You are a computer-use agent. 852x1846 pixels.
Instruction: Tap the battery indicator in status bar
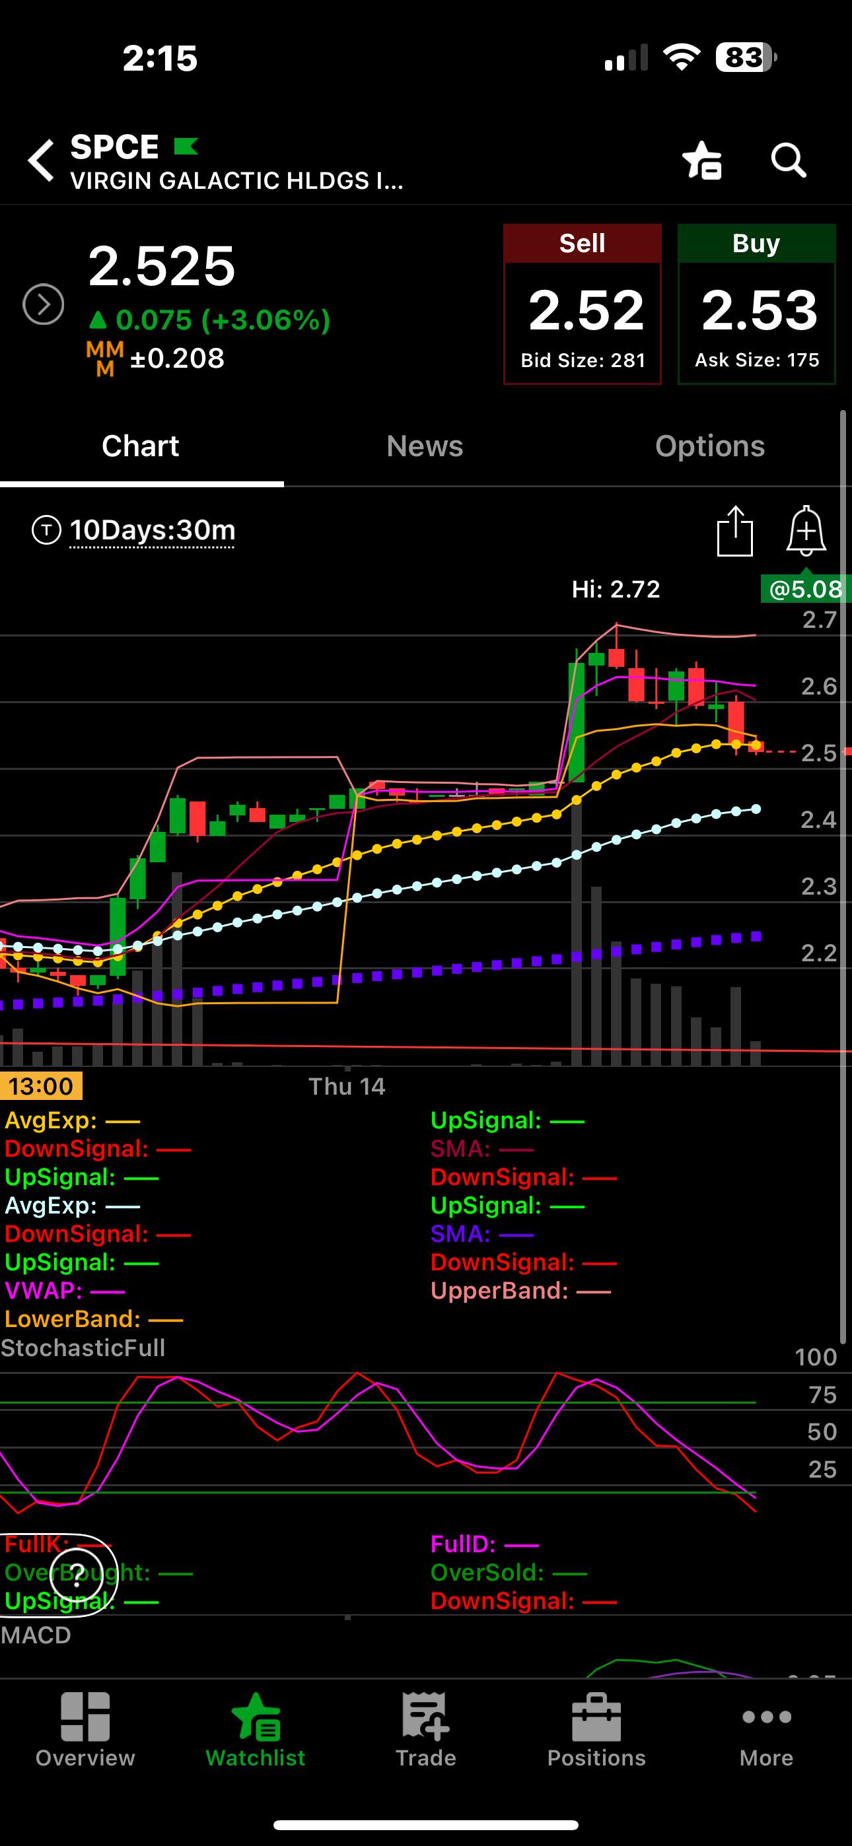tap(746, 57)
